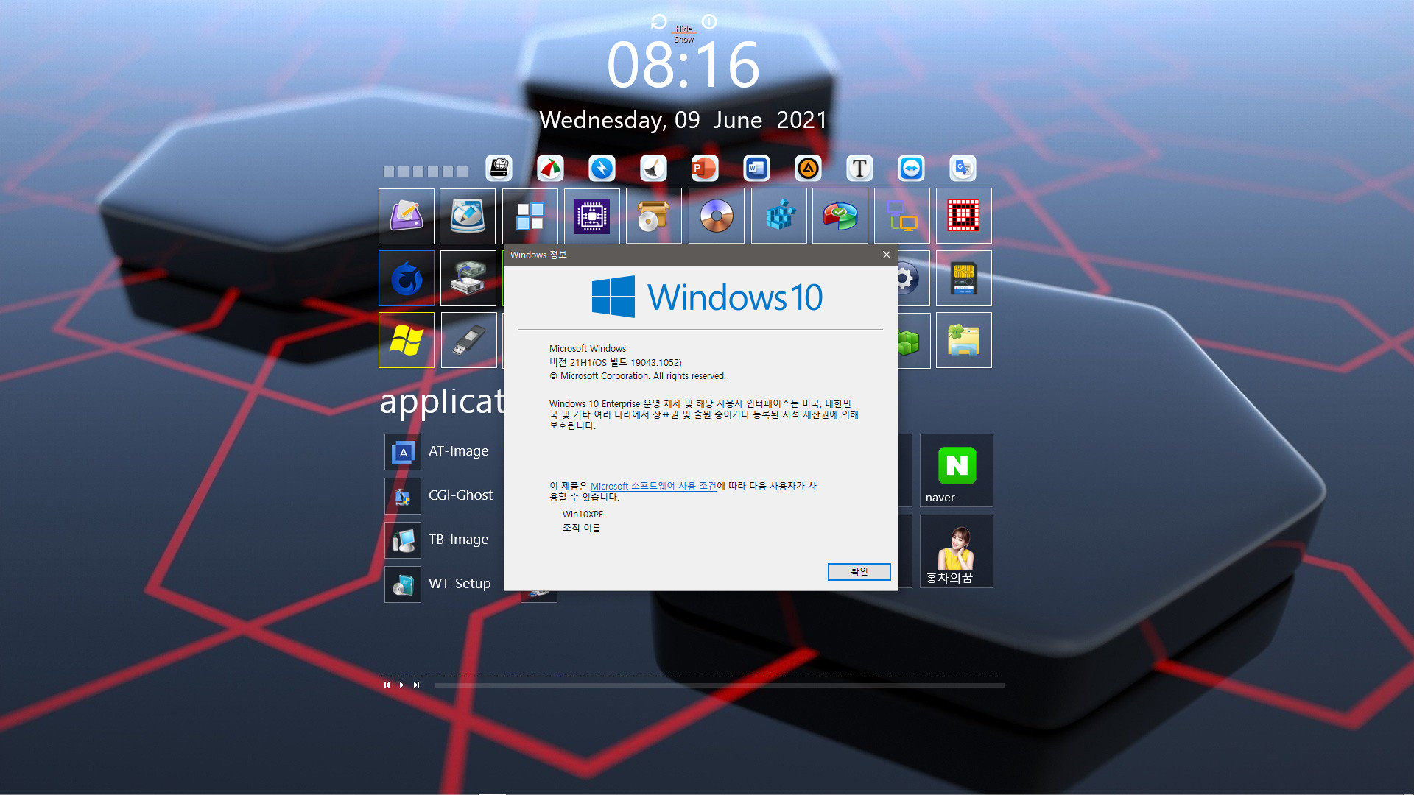Click the play button in player
Image resolution: width=1414 pixels, height=795 pixels.
click(x=401, y=685)
